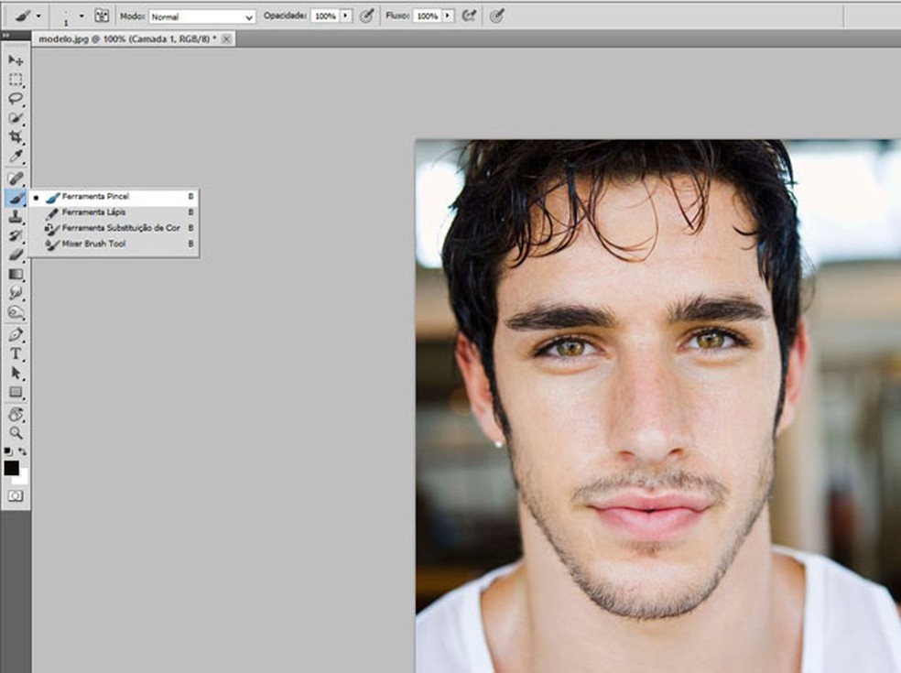Expand the Opacidade slider arrow
This screenshot has width=901, height=673.
[345, 16]
